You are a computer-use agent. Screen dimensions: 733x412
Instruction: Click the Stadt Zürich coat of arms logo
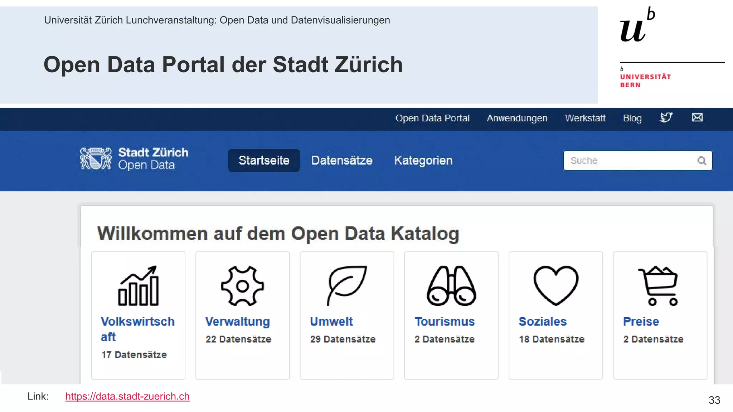(x=96, y=158)
